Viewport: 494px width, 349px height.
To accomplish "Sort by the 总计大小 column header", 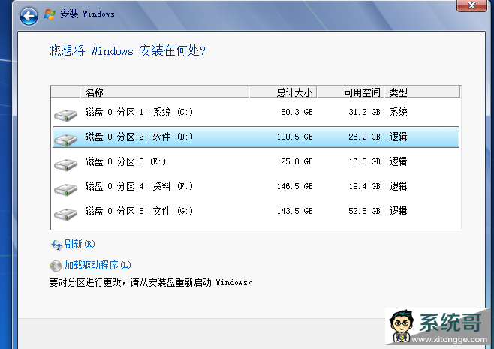I will [x=283, y=92].
